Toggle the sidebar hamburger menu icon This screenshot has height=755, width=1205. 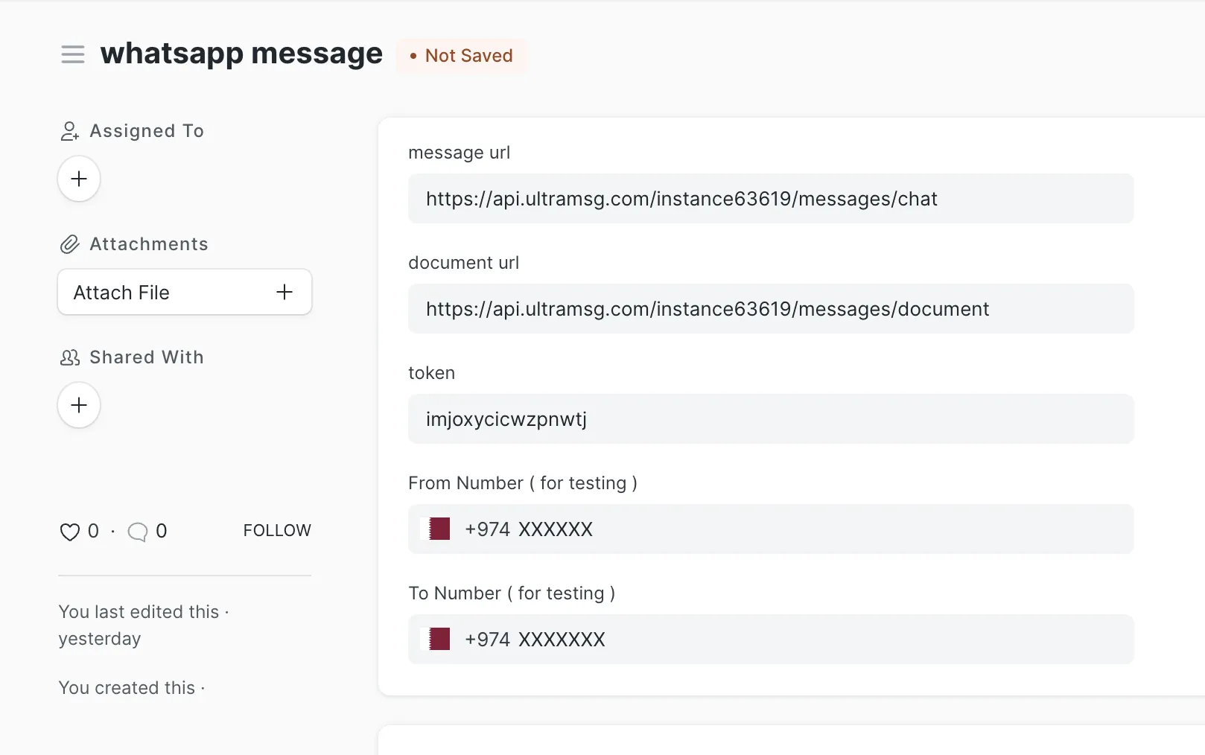[72, 54]
